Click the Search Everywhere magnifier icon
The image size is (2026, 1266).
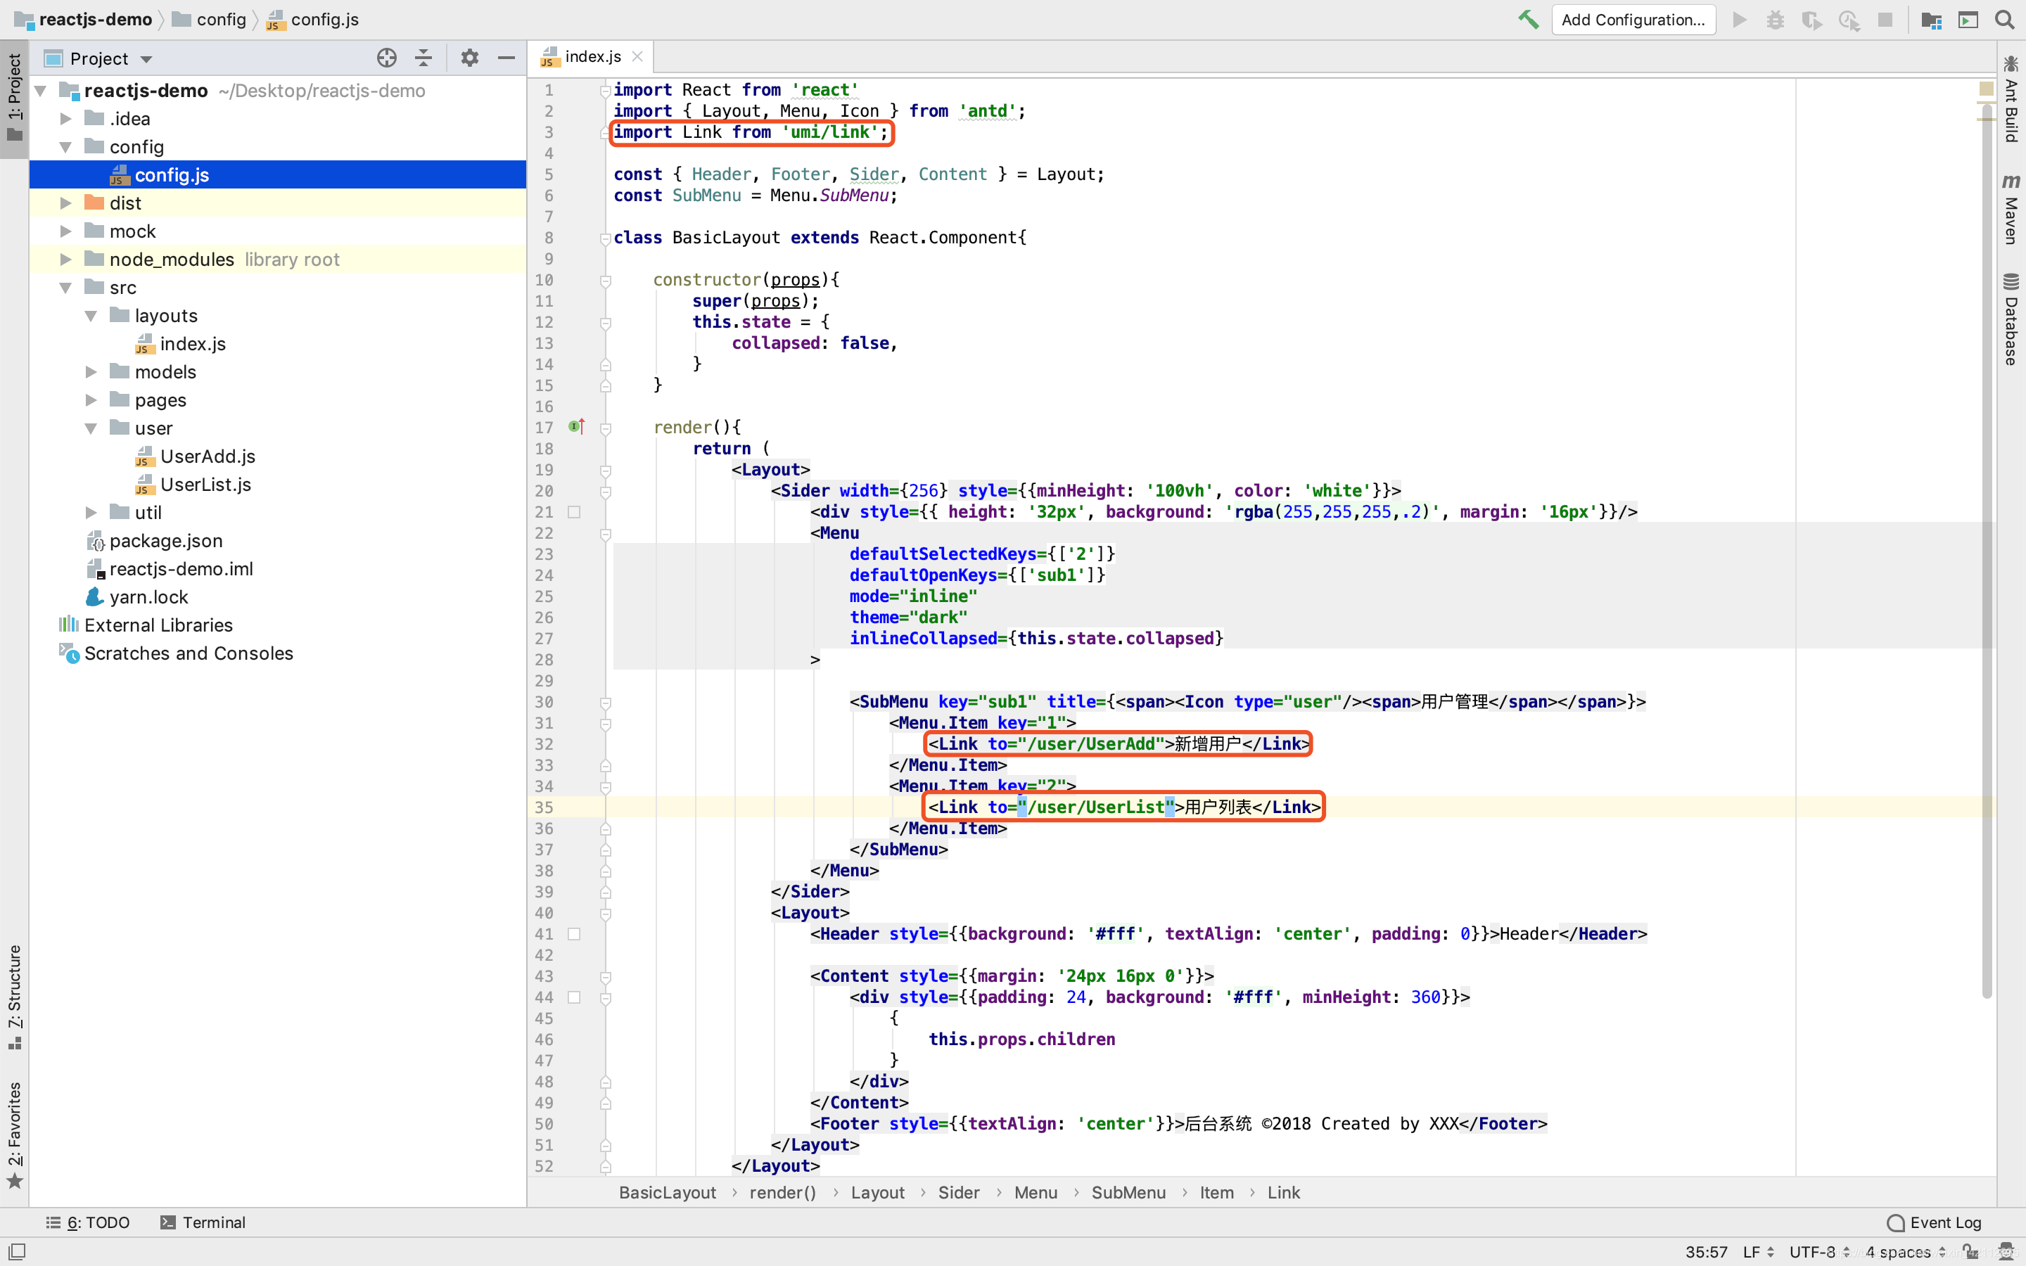coord(2004,19)
